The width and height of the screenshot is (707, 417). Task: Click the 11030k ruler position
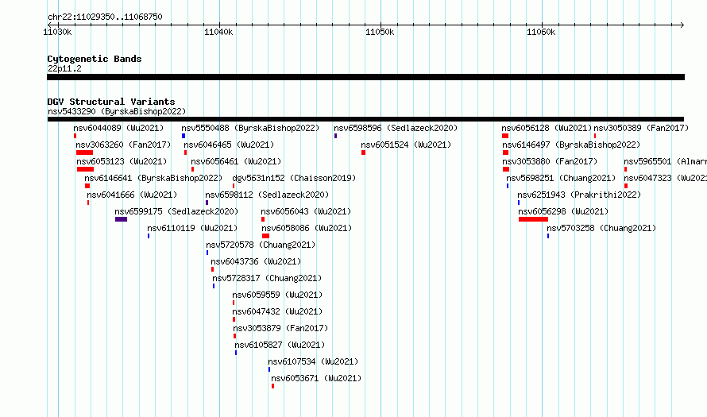pos(57,32)
